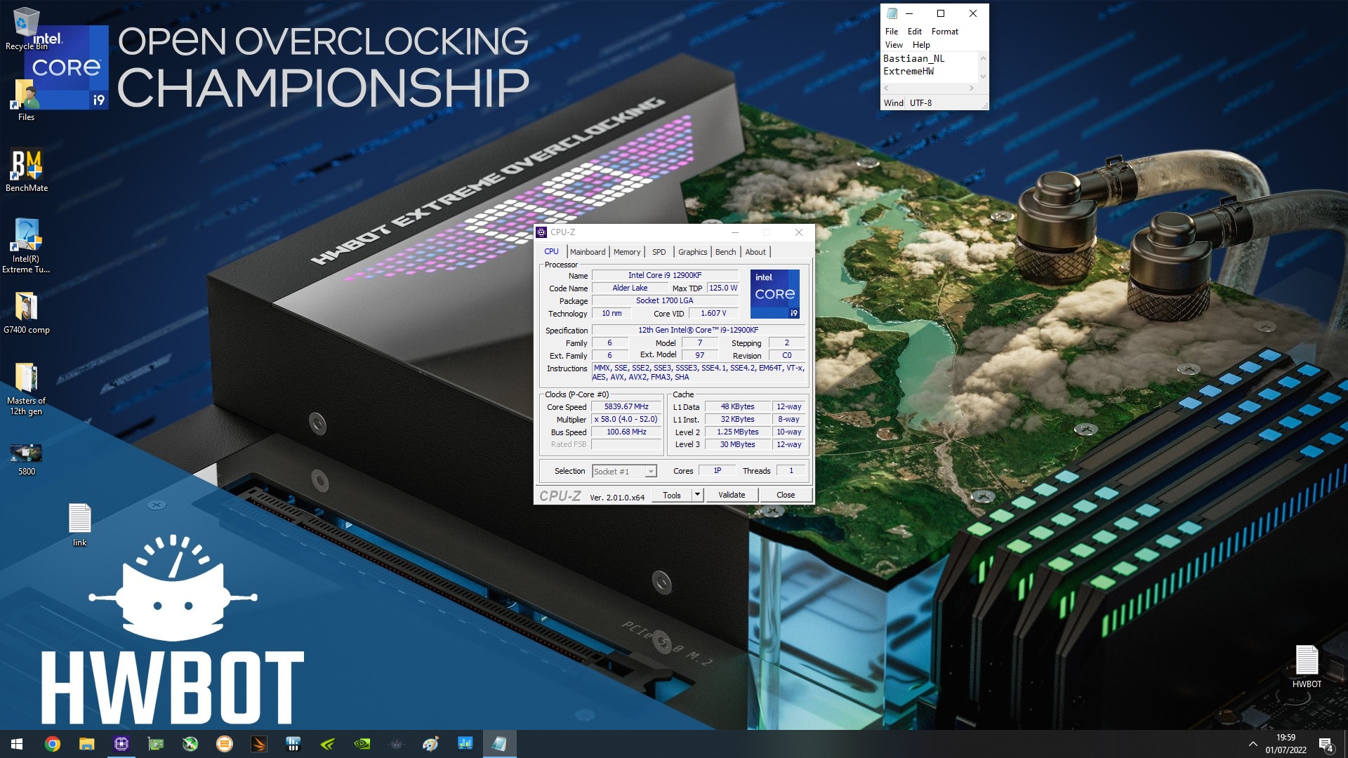Screen dimensions: 1348x758
Task: Click the Multiplier value x 58.0
Action: pos(626,419)
